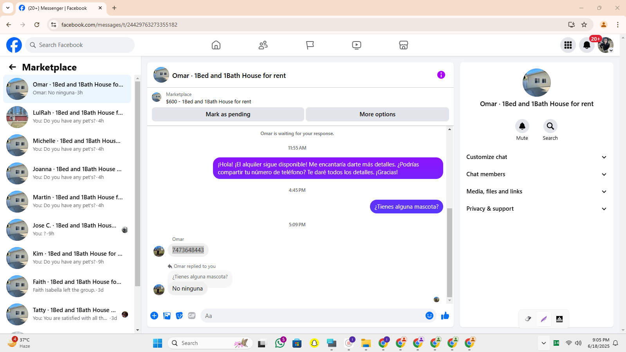
Task: Open conversation information purple icon
Action: 441,75
